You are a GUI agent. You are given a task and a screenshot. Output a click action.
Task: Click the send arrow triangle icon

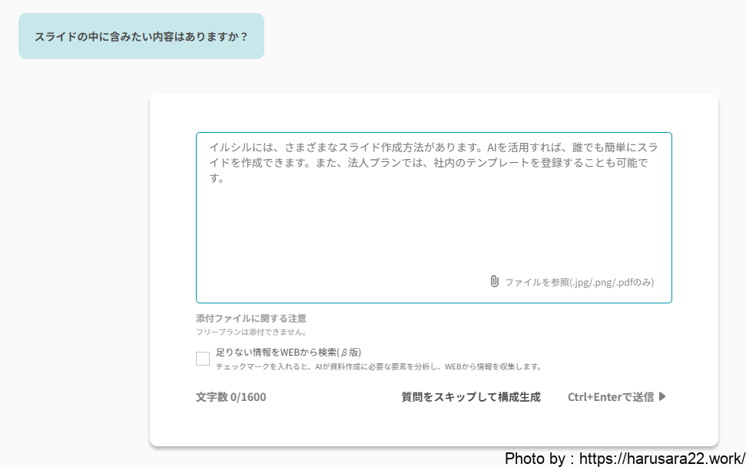(x=662, y=397)
